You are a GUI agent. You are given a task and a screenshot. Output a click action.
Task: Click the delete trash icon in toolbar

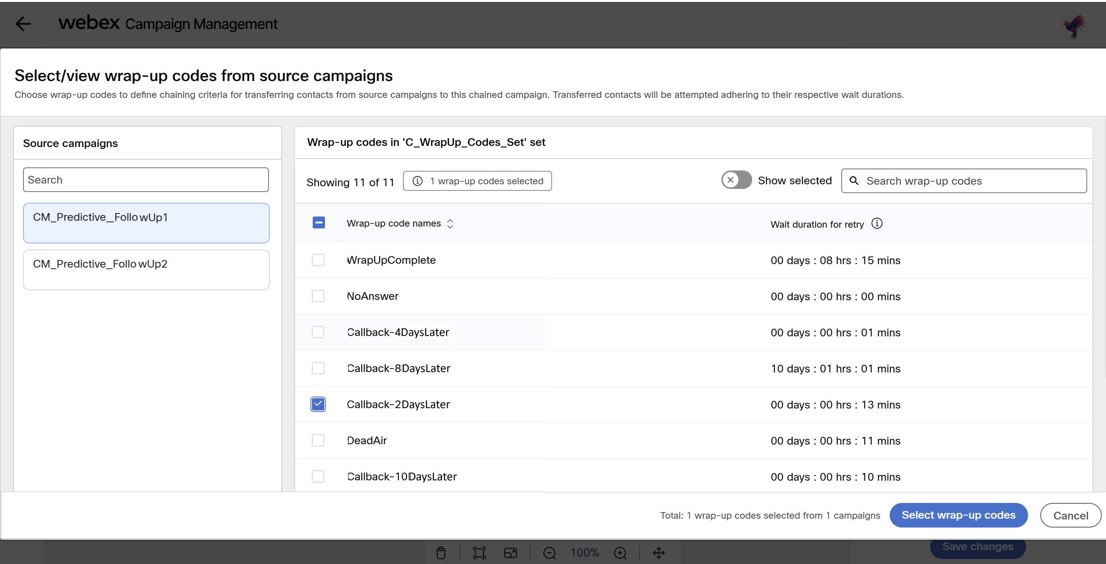point(441,553)
